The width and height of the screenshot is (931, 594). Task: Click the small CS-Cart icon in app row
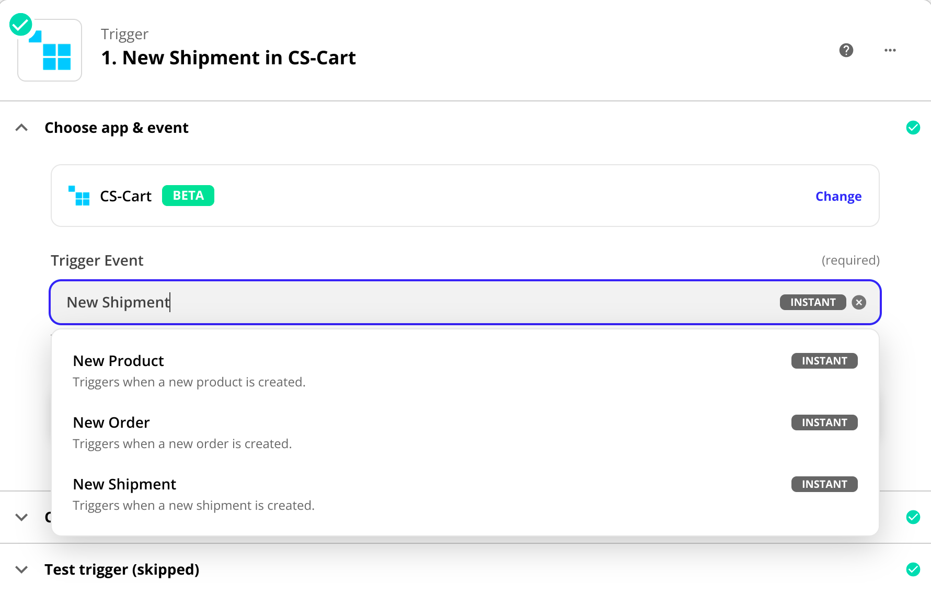tap(79, 196)
